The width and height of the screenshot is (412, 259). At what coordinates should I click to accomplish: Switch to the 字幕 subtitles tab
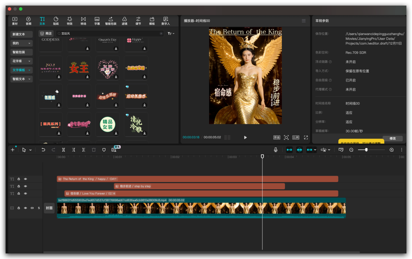(x=97, y=21)
